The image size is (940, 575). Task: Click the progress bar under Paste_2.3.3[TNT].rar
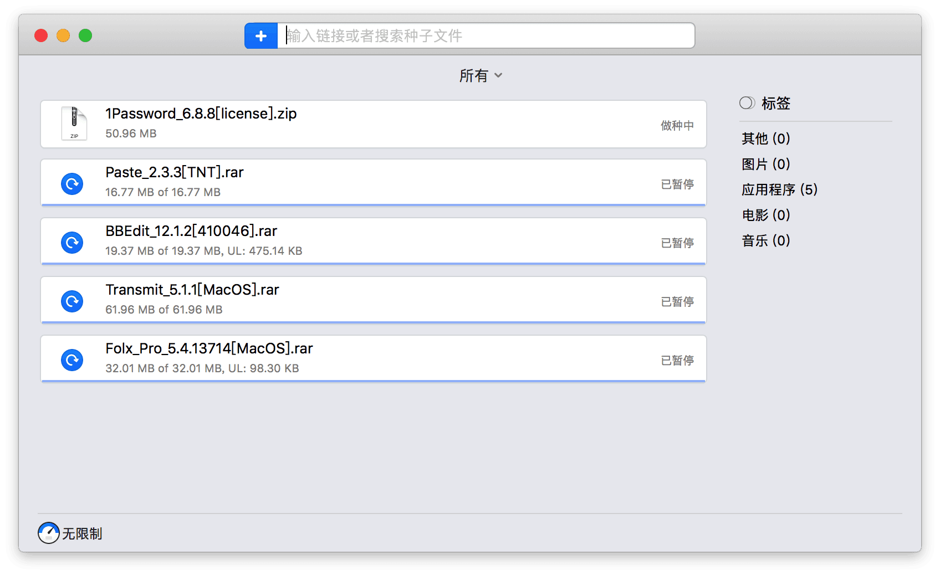click(374, 205)
